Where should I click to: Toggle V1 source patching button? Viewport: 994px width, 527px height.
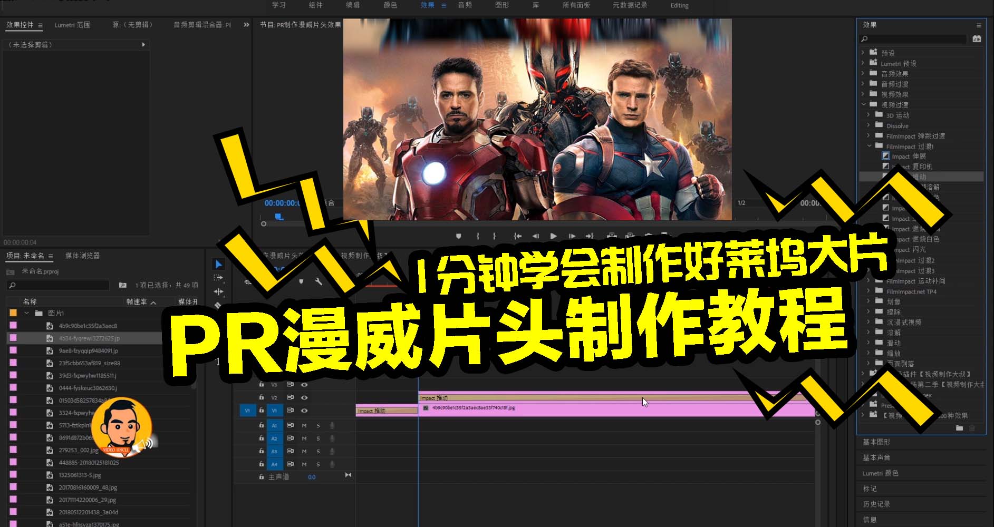point(247,410)
